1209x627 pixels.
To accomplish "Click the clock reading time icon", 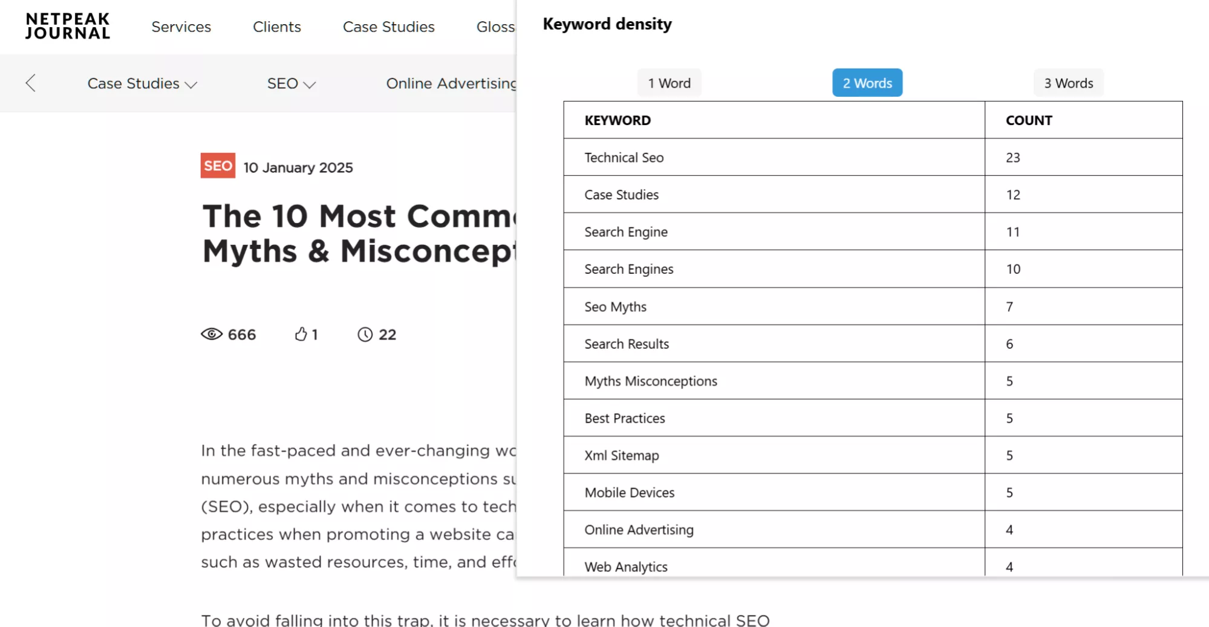I will pyautogui.click(x=365, y=334).
